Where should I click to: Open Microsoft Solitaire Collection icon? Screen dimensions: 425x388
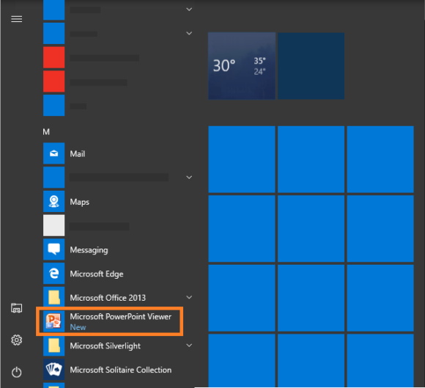coord(54,370)
